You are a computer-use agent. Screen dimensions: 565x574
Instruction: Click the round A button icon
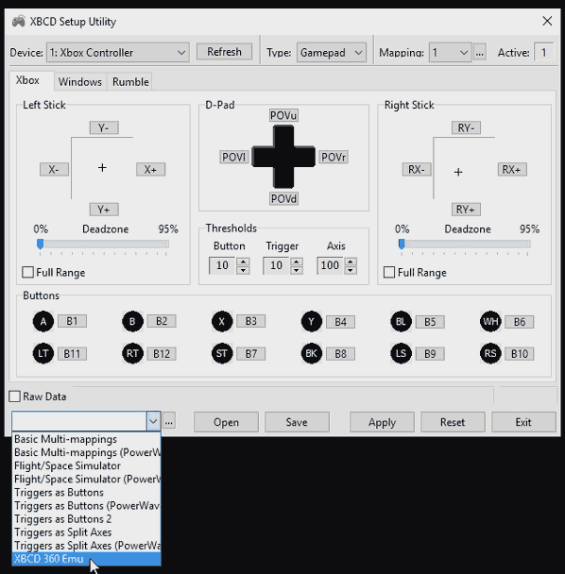[x=43, y=321]
